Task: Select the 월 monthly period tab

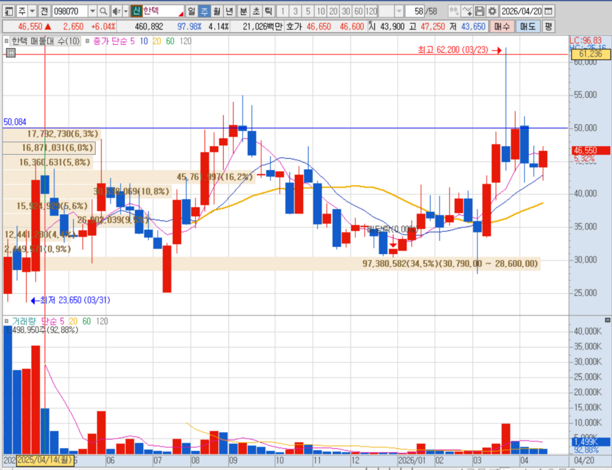Action: point(216,11)
